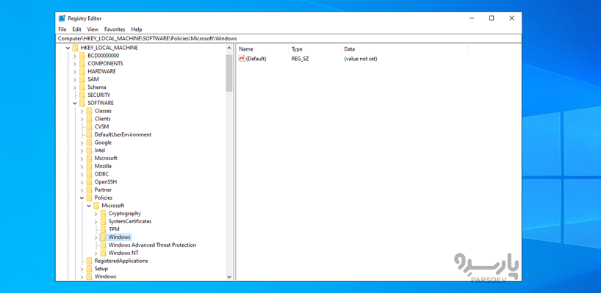Viewport: 601px width, 293px height.
Task: Expand the ODBC key
Action: 82,174
